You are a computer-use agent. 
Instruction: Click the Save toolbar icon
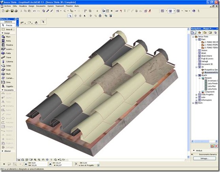pos(12,11)
